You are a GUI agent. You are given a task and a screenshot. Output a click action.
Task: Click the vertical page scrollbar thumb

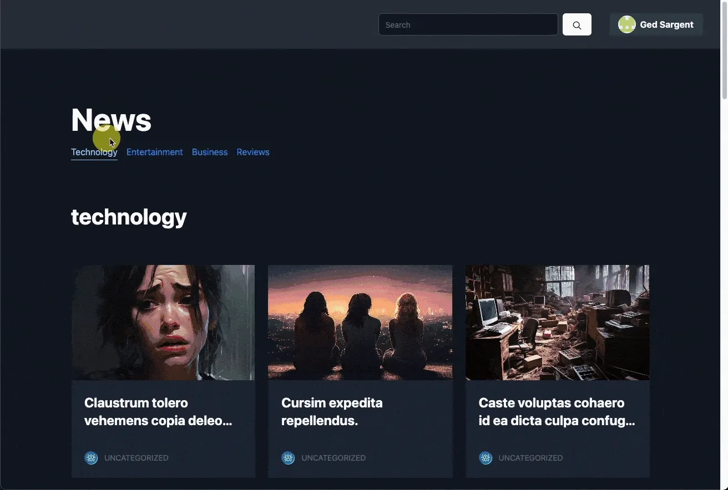724,51
